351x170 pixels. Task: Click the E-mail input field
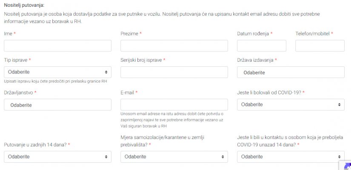(174, 105)
